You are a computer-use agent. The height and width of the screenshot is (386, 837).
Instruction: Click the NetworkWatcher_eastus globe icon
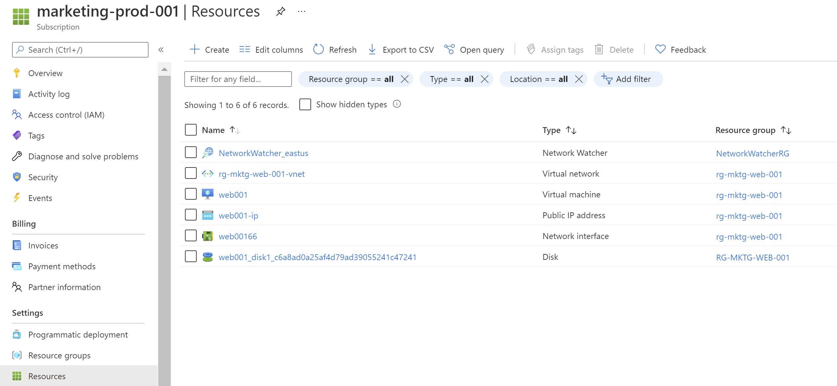coord(208,153)
